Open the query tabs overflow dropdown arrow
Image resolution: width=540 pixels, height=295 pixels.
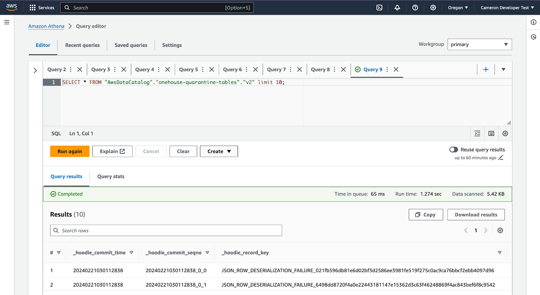(x=503, y=69)
